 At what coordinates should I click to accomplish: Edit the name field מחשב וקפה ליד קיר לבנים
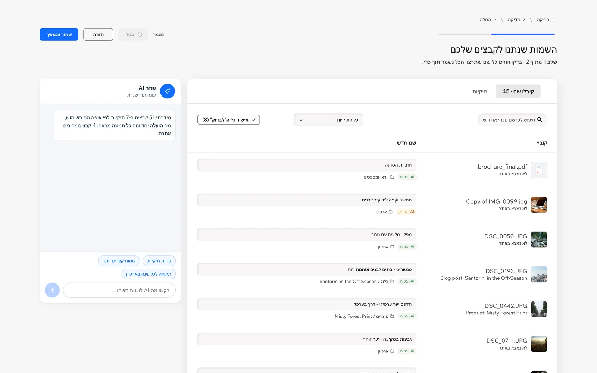click(307, 200)
